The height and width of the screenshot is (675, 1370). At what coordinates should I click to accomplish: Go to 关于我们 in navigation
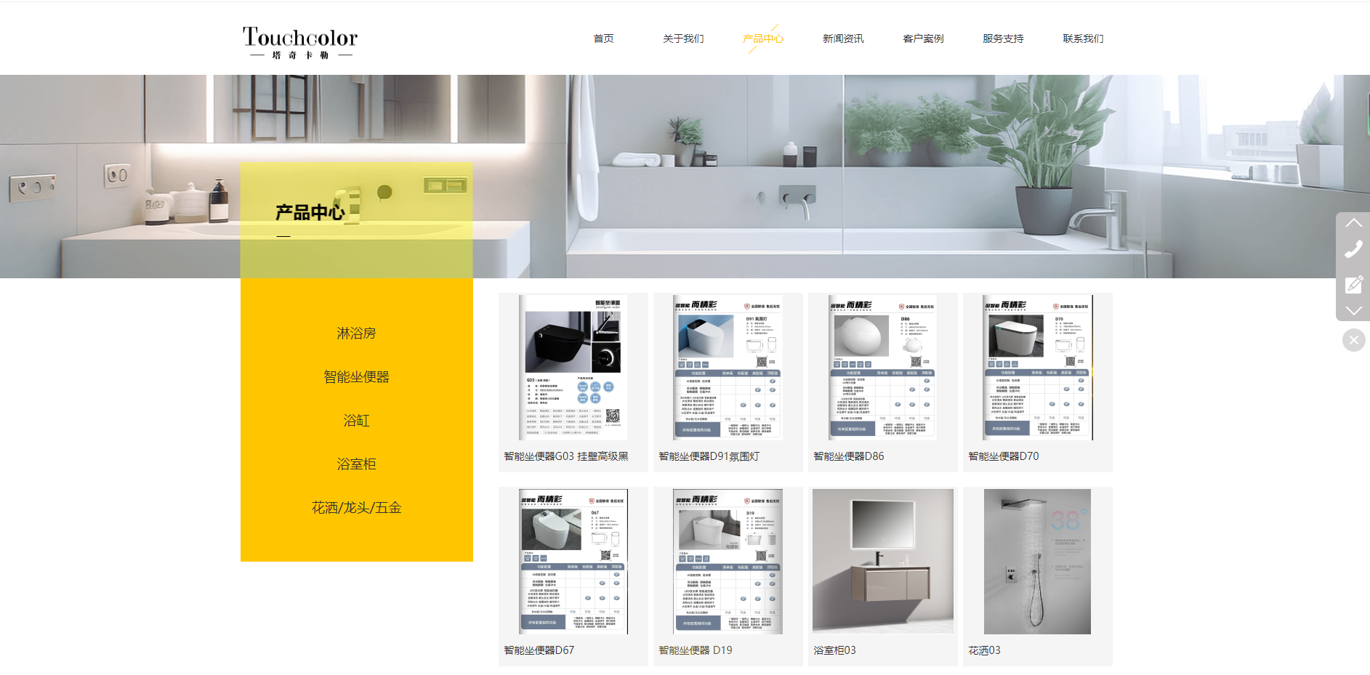click(683, 39)
